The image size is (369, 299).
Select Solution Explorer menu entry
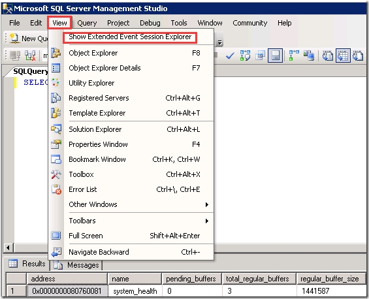(x=131, y=129)
